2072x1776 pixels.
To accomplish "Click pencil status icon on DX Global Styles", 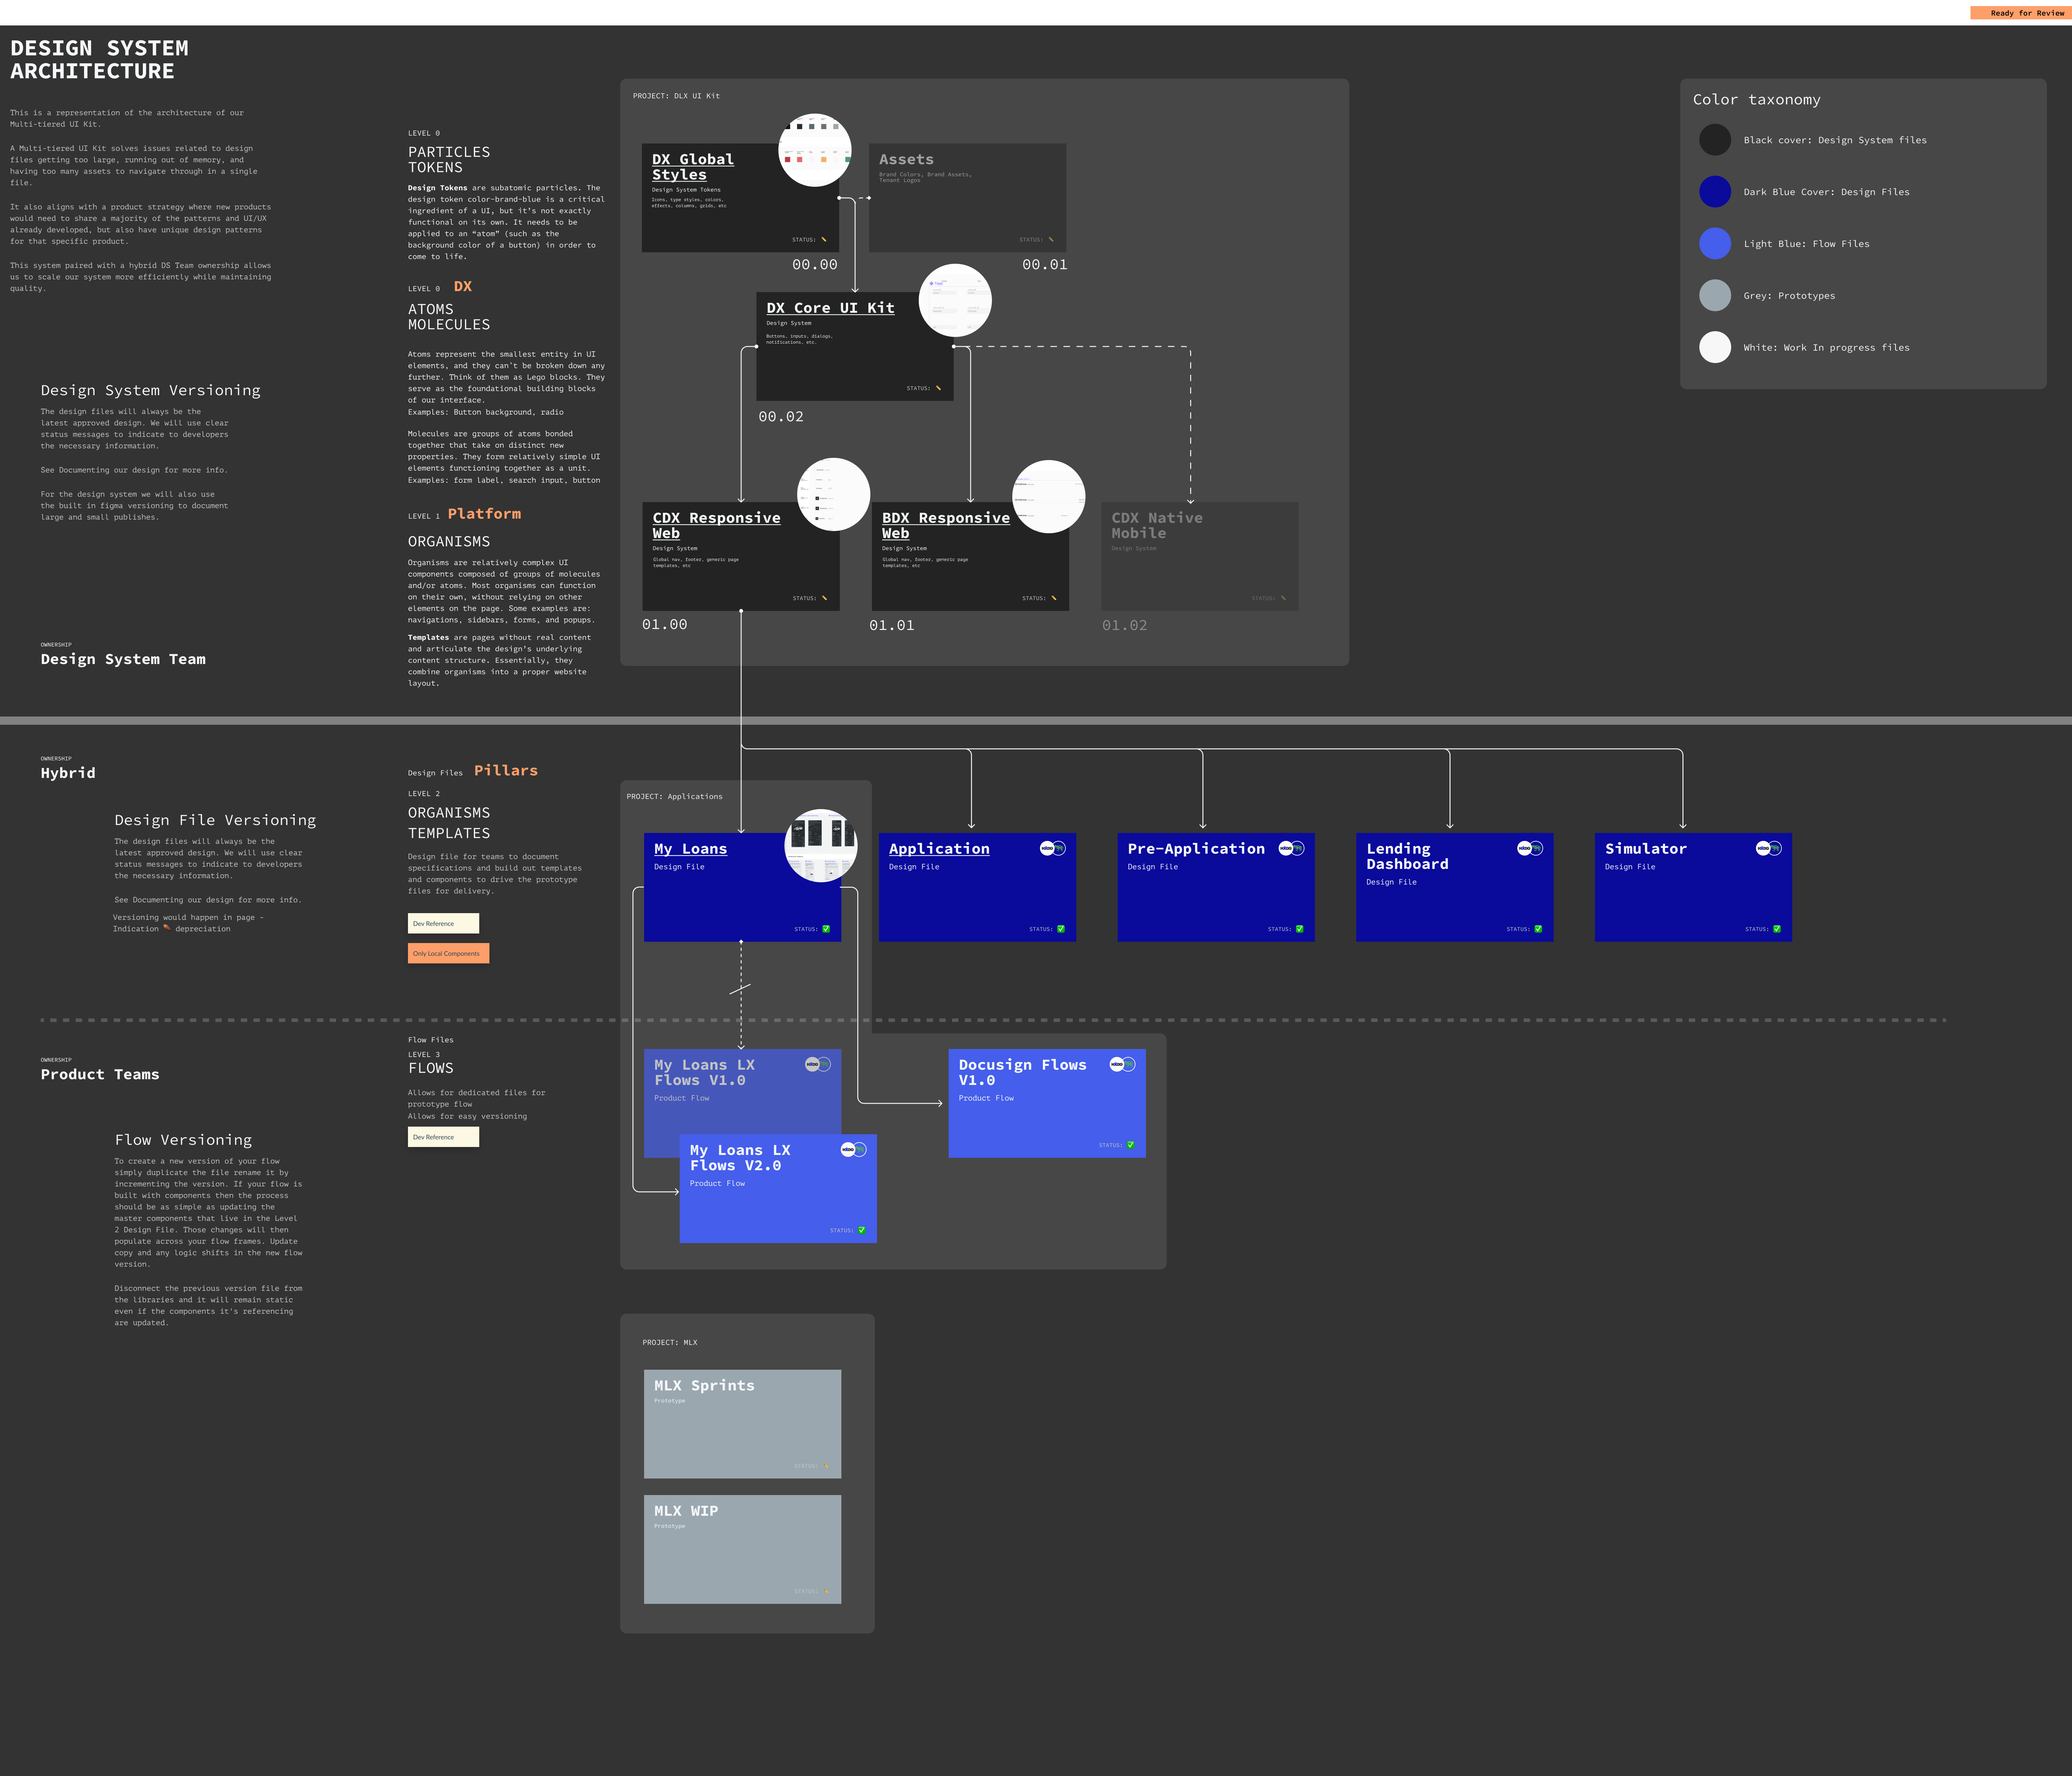I will (824, 240).
